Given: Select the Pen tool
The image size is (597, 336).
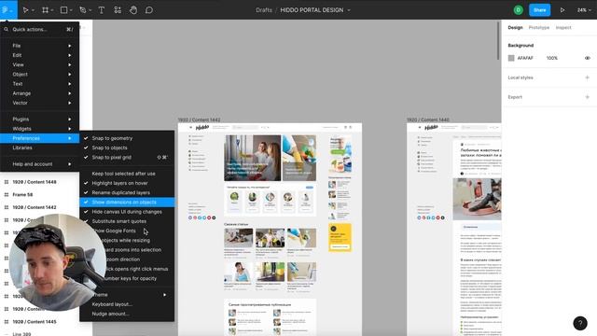Looking at the screenshot, I should tap(83, 10).
